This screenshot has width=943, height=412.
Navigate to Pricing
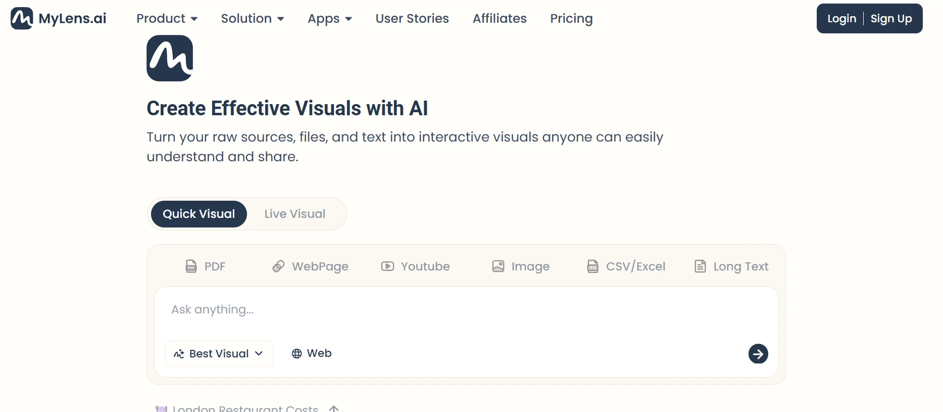point(571,19)
